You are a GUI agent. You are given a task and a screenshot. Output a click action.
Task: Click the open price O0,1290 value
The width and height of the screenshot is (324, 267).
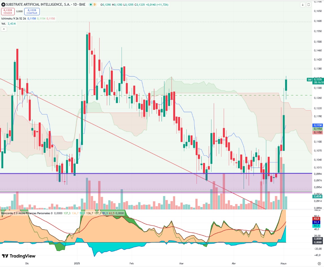click(105, 5)
